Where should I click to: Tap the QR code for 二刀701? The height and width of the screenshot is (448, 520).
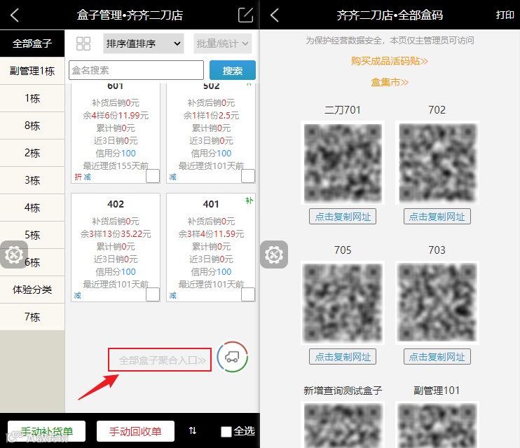pos(343,163)
